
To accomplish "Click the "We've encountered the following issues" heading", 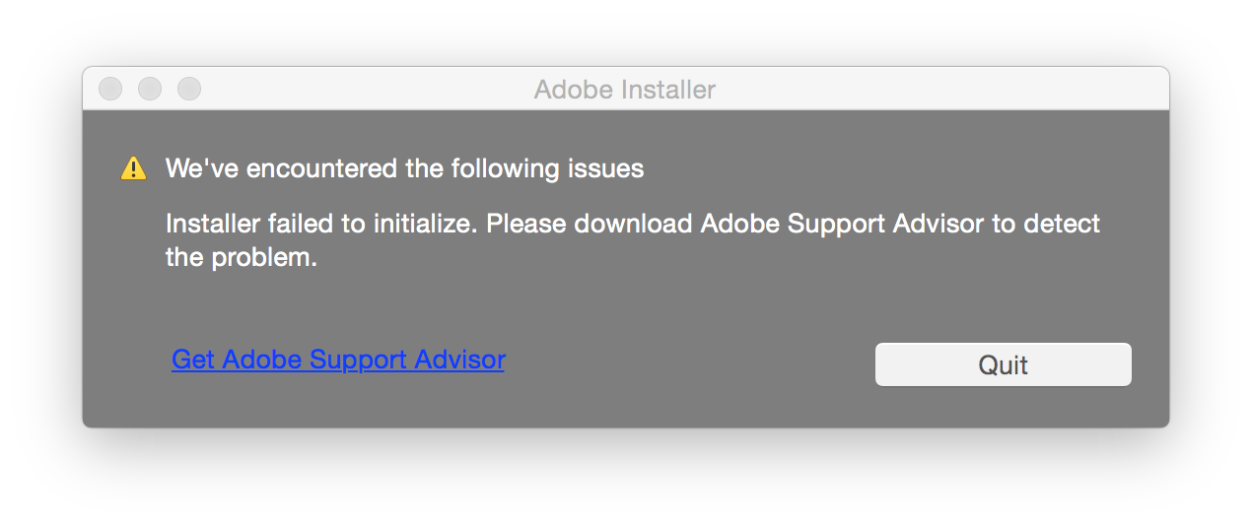I will [404, 168].
